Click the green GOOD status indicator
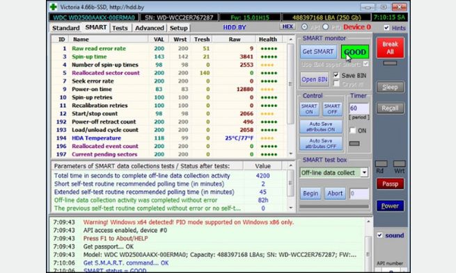This screenshot has width=456, height=273. click(x=355, y=51)
